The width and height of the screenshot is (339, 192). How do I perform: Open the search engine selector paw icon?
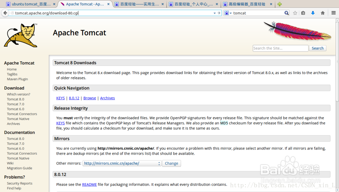228,13
